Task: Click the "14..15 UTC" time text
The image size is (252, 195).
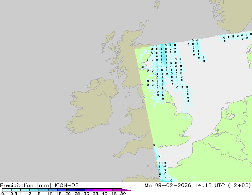Action: [x=210, y=185]
